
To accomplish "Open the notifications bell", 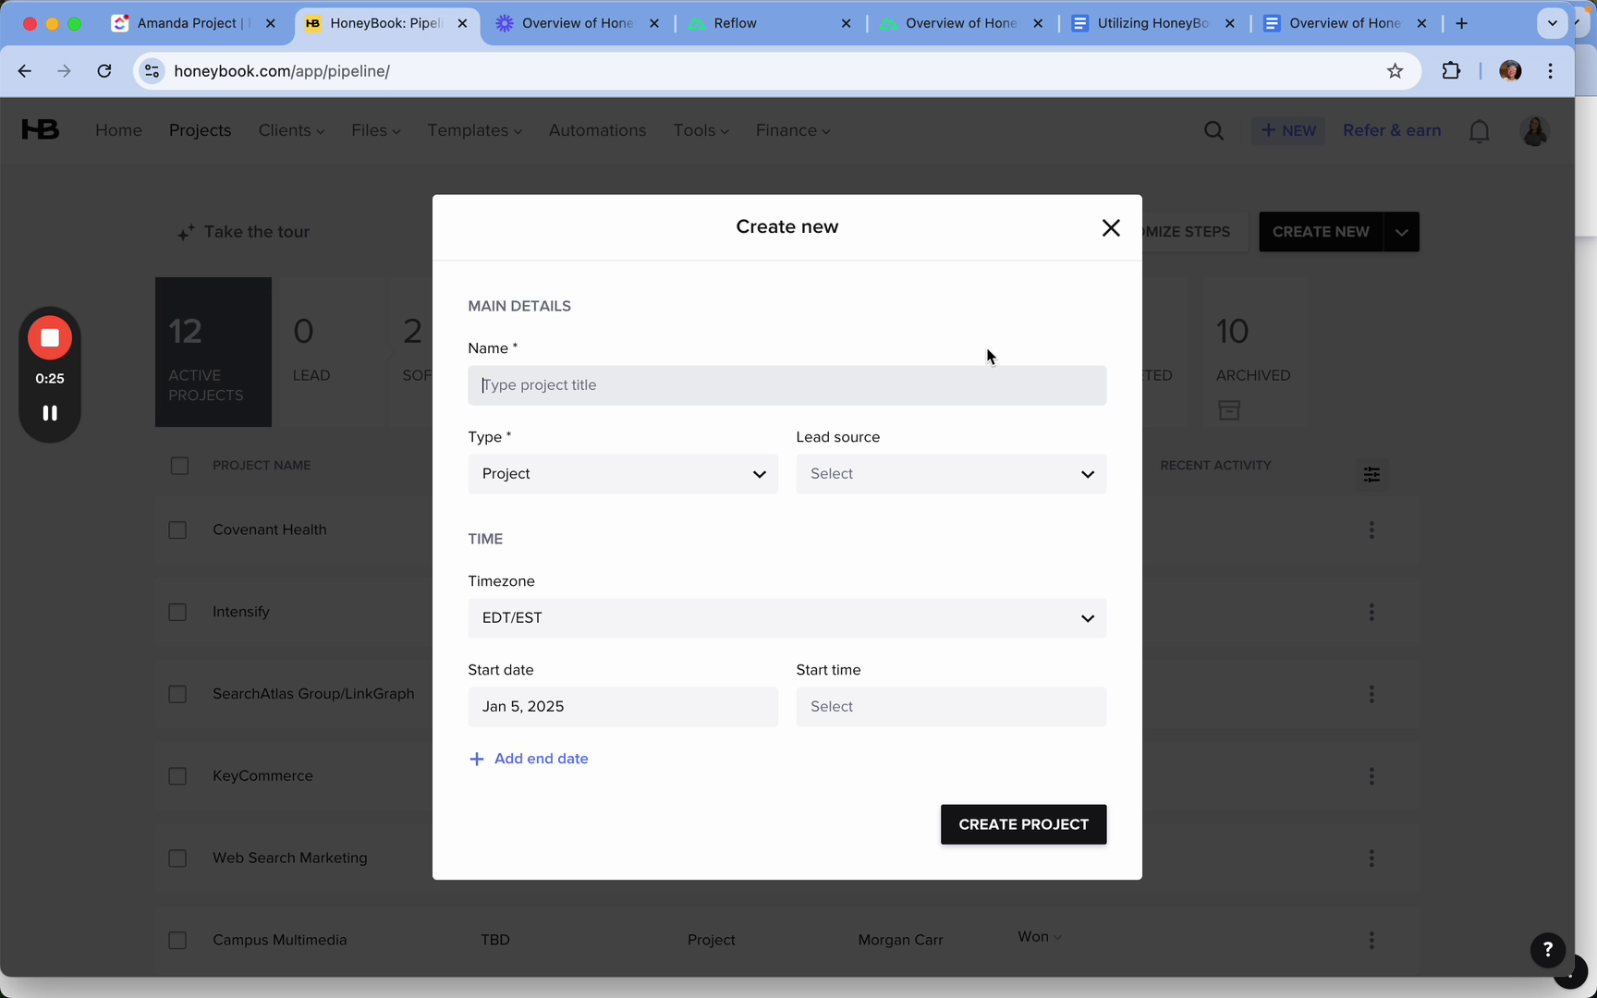I will pos(1480,131).
